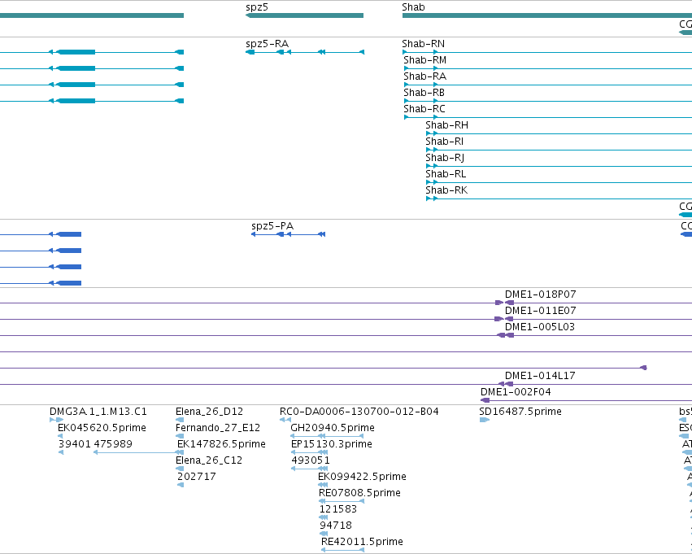
Task: Click EST SD16487.5prime
Action: tap(520, 412)
